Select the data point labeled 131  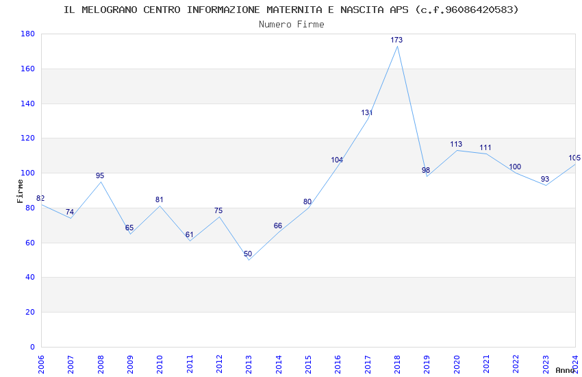(x=368, y=119)
